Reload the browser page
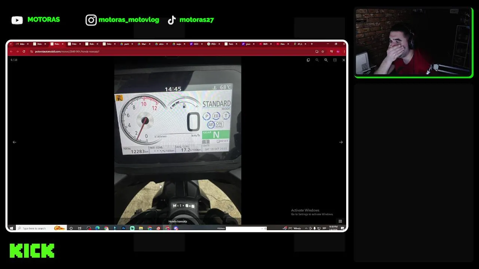Screen dimensions: 479x269 pyautogui.click(x=24, y=52)
